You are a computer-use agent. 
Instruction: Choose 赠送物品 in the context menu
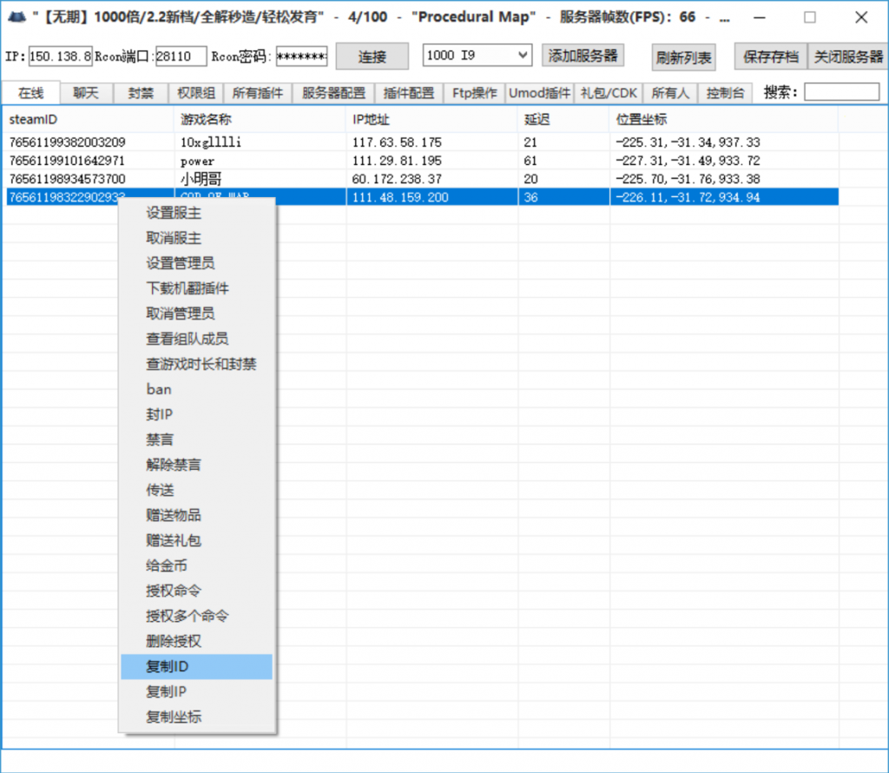click(174, 516)
